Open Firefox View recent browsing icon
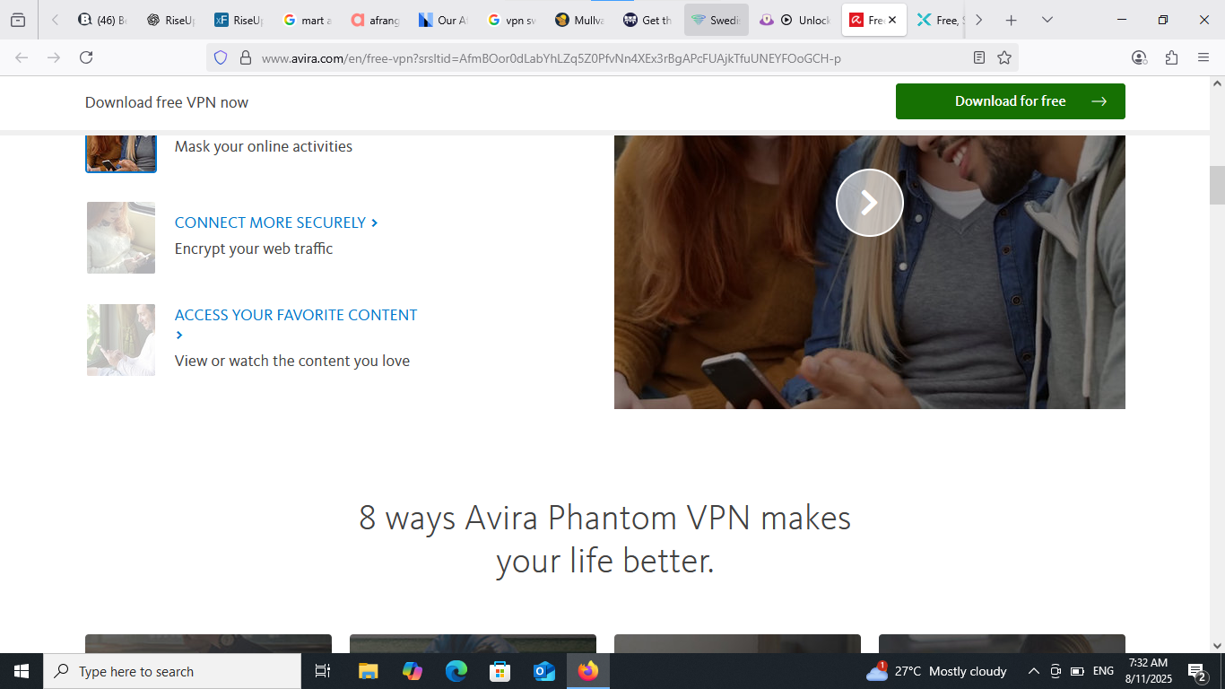This screenshot has width=1225, height=689. tap(18, 20)
